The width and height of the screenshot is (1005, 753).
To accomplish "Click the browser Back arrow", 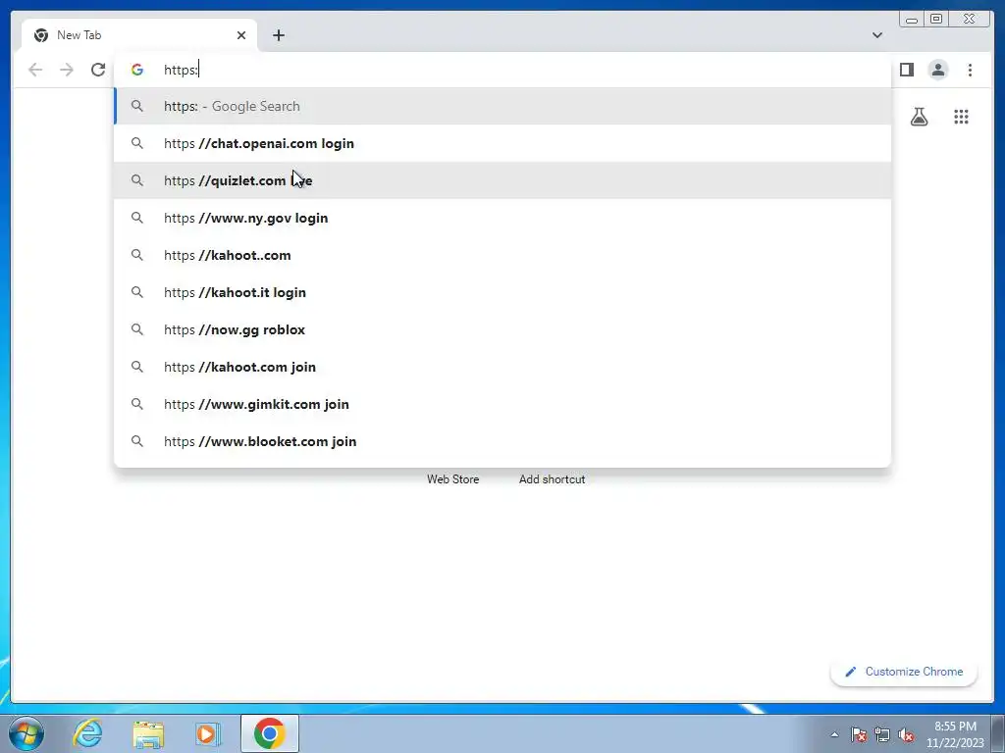I will point(35,70).
